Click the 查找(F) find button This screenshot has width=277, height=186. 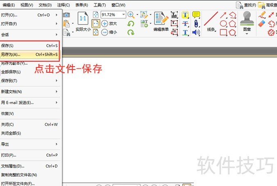click(x=246, y=5)
